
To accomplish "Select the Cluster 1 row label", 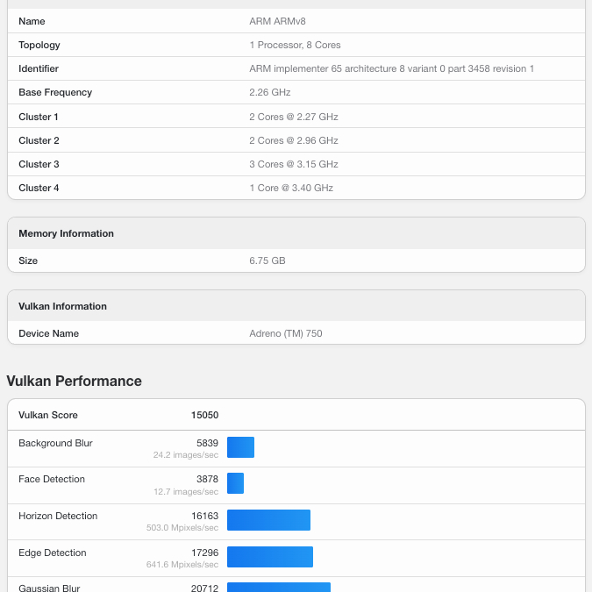I will point(39,117).
